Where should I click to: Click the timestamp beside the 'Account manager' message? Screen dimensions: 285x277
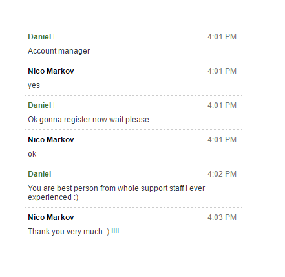(222, 37)
